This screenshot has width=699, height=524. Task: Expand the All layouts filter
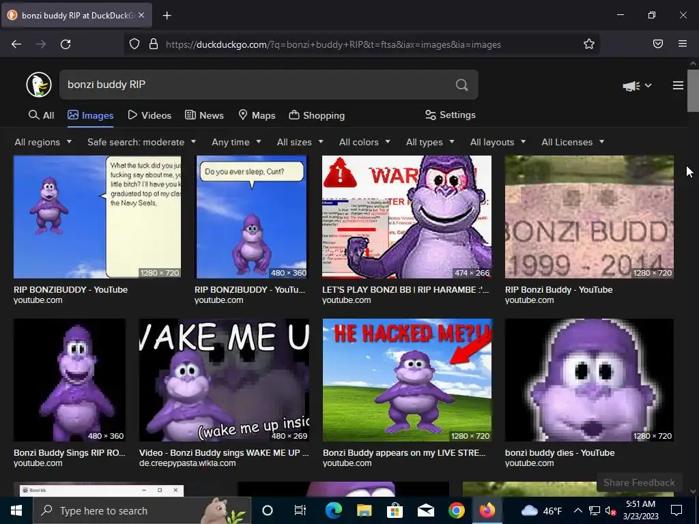(x=498, y=142)
